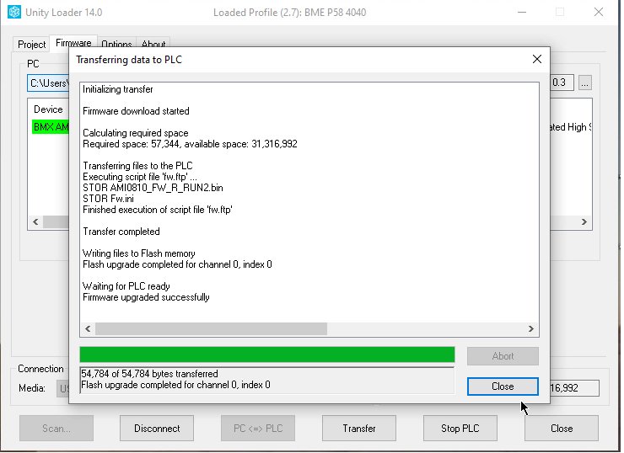Click the Media dropdown field in Connection group

[63, 388]
